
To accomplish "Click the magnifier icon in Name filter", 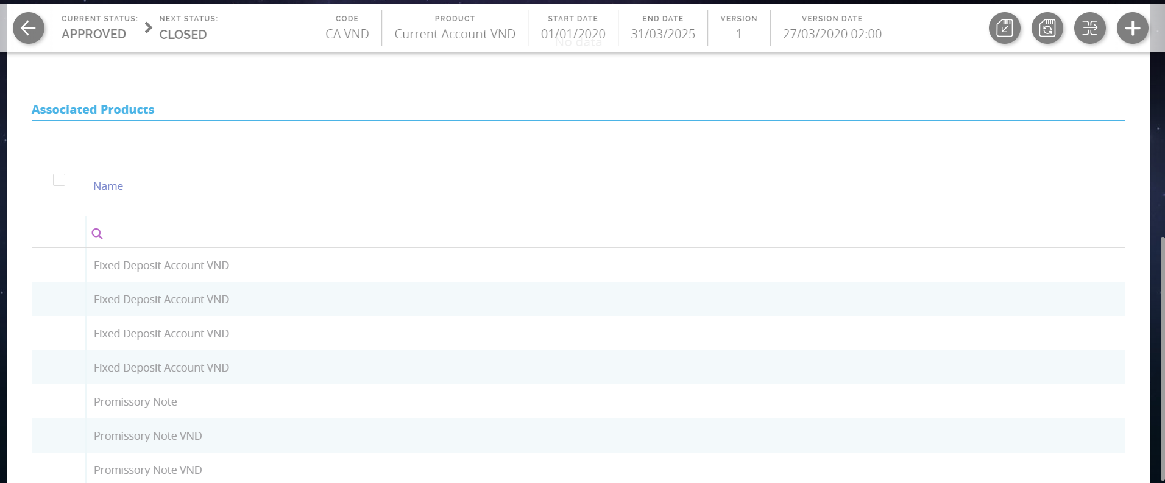I will (97, 234).
